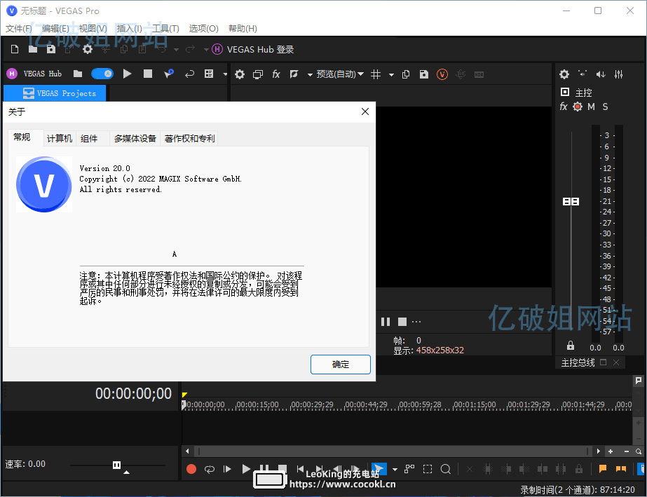Solo the master bus with S button

point(606,107)
